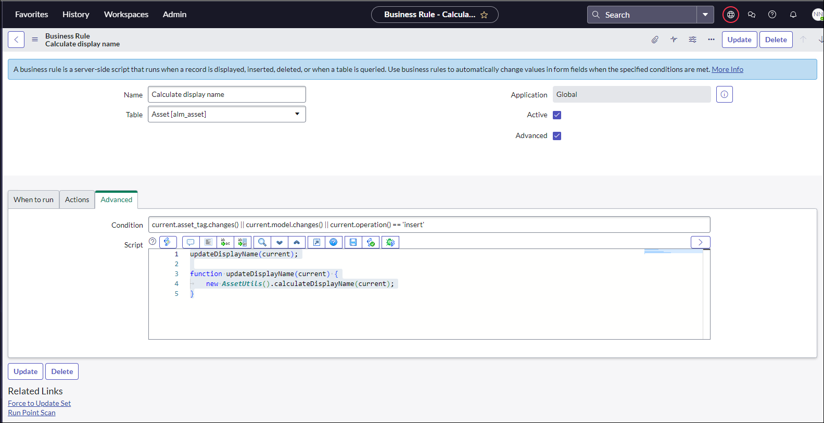Open the notifications bell
This screenshot has width=824, height=423.
(793, 15)
